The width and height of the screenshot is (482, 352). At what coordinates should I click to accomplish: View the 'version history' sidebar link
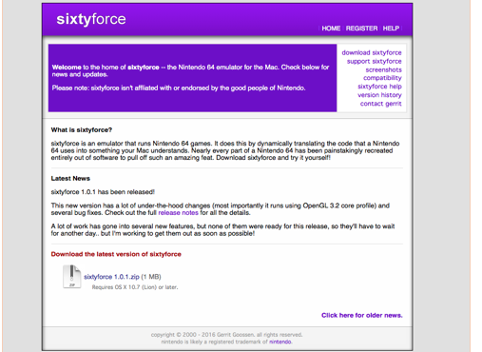click(x=379, y=95)
